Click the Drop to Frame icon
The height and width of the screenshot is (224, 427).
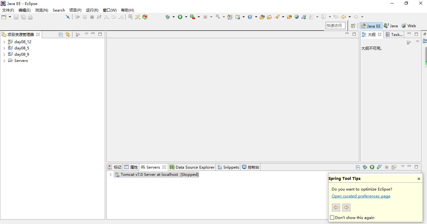tap(130, 17)
